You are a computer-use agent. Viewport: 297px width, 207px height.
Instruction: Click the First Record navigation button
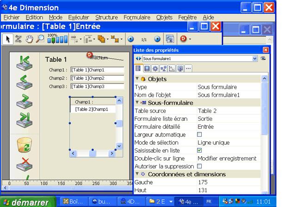click(x=24, y=62)
